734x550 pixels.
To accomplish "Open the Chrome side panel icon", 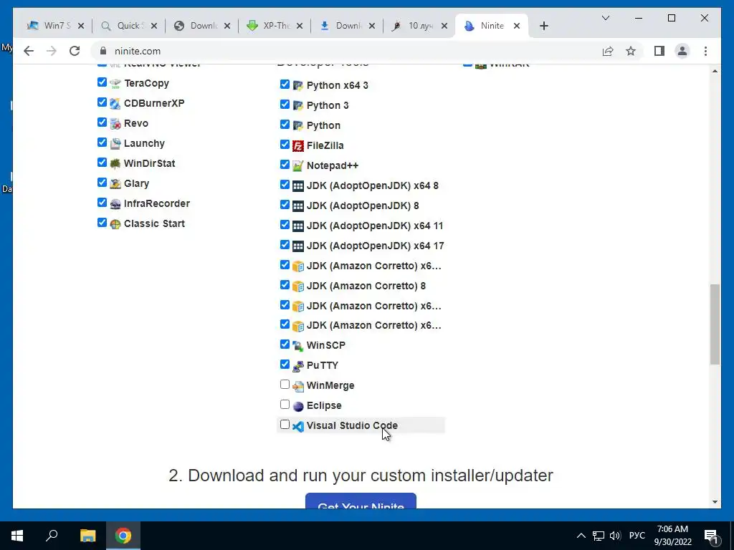I will click(x=659, y=51).
